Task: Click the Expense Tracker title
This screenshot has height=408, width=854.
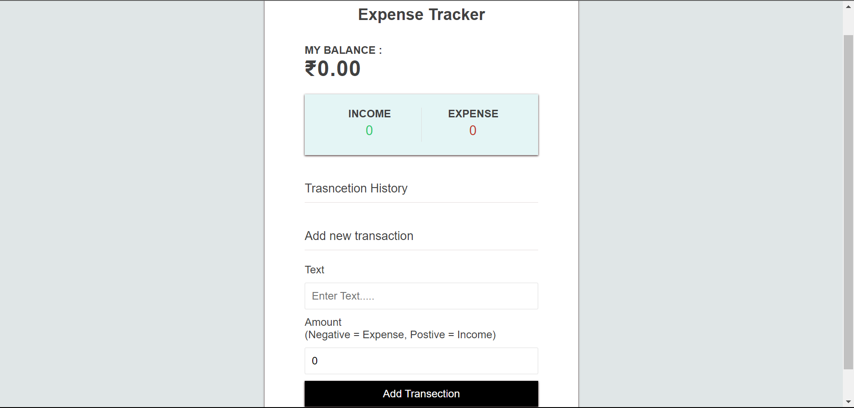Action: 421,14
